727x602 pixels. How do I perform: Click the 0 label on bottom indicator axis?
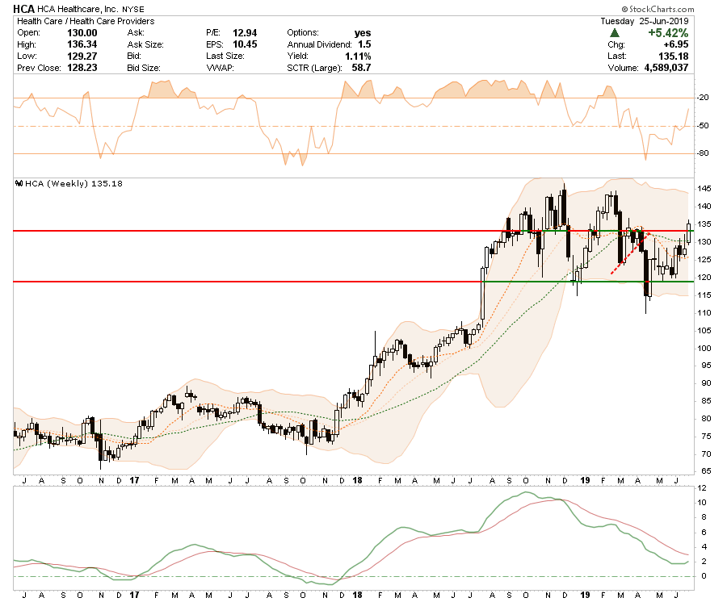(x=704, y=576)
